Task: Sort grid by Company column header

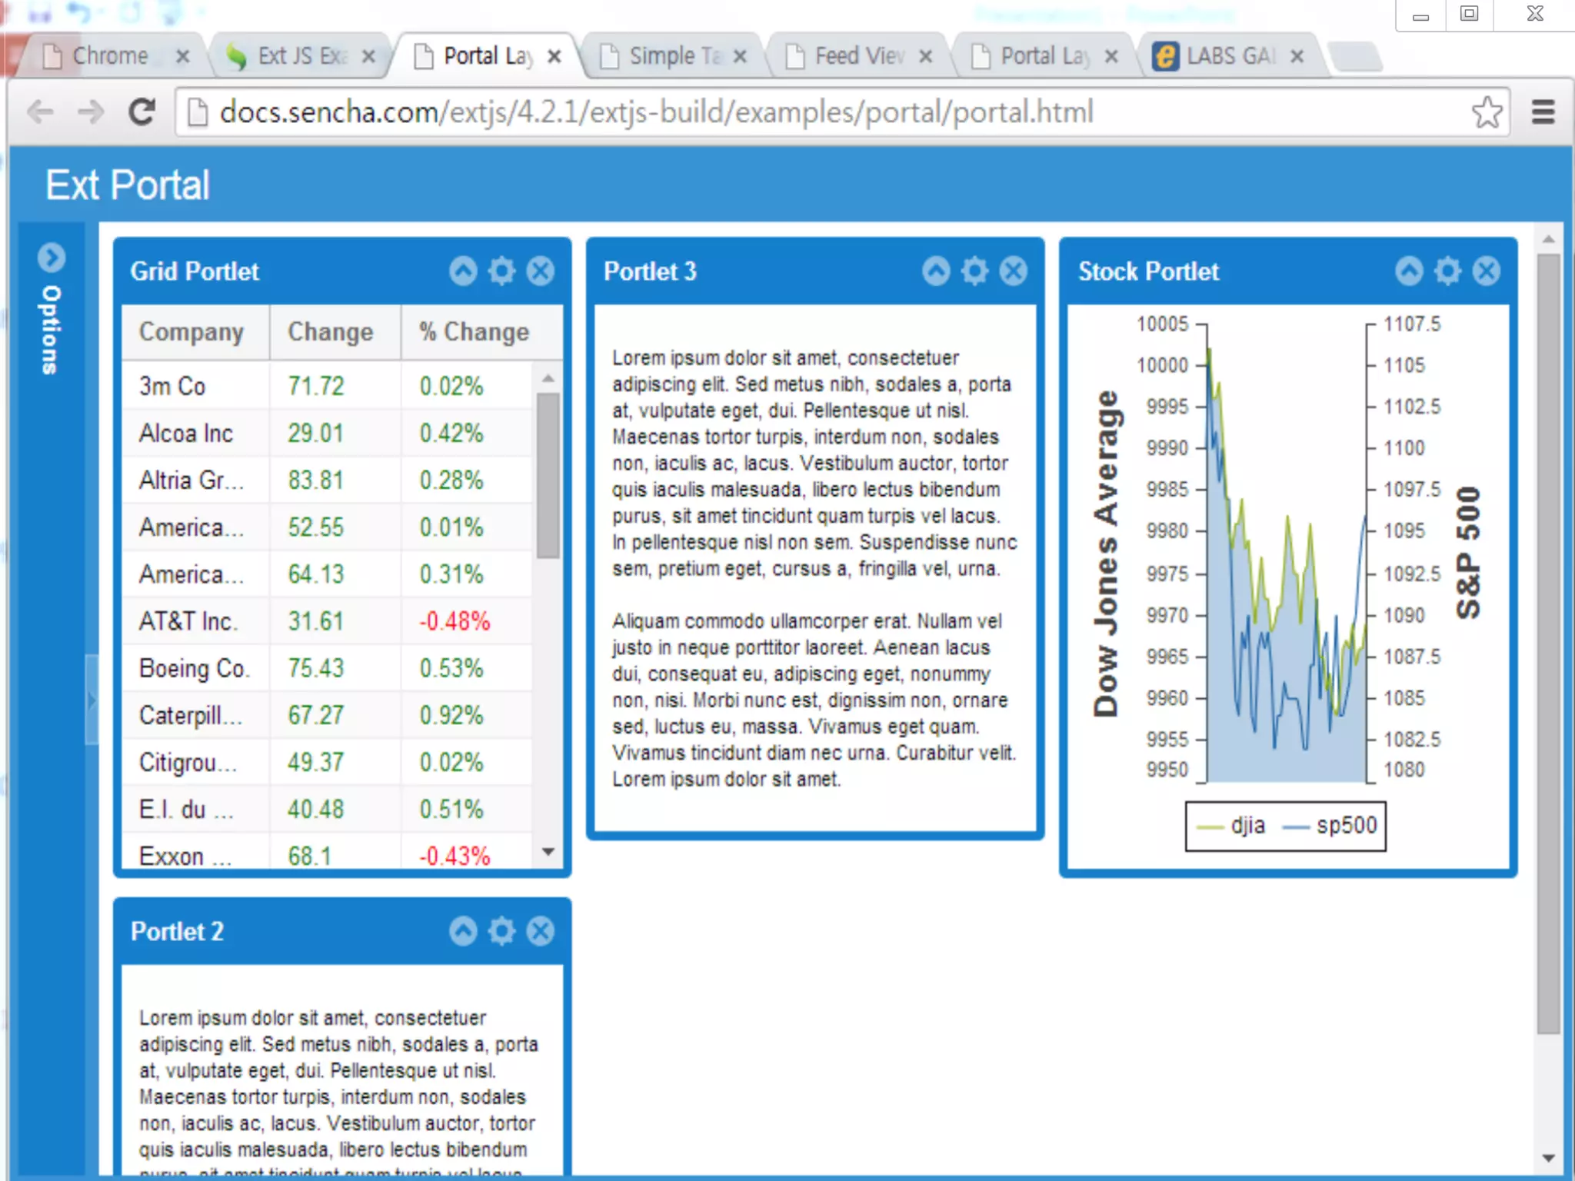Action: point(192,332)
